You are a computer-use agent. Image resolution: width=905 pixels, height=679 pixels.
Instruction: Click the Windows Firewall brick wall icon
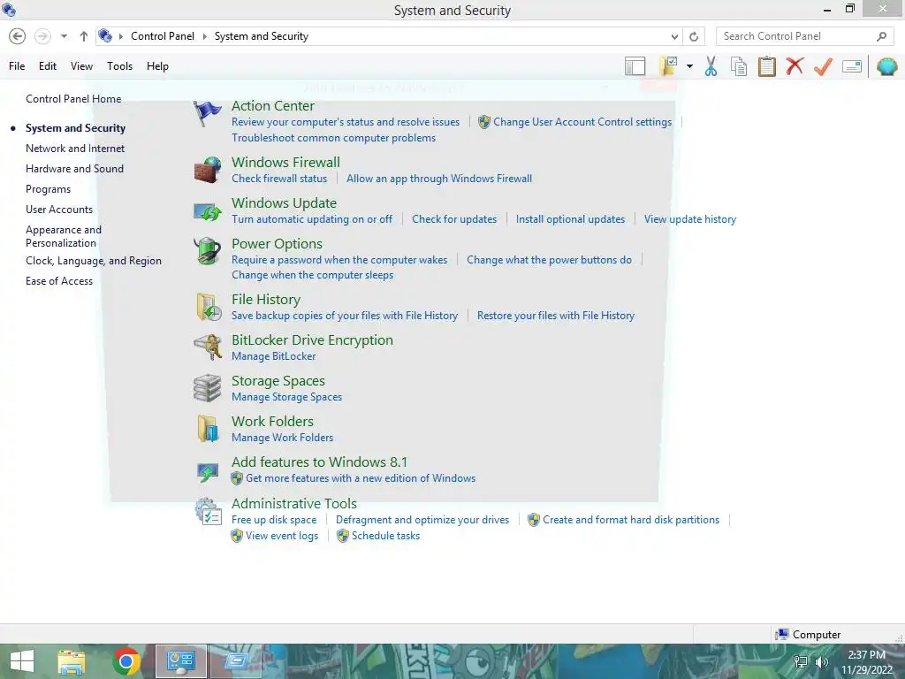[207, 170]
